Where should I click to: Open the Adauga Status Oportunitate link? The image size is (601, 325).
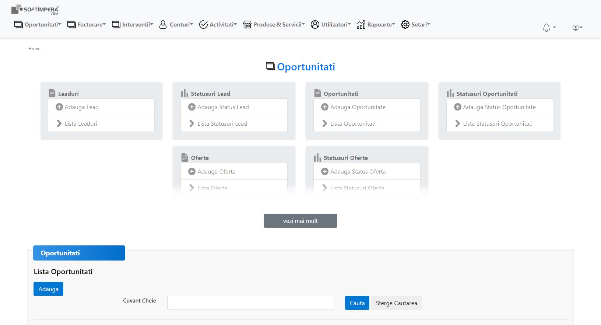[x=500, y=107]
